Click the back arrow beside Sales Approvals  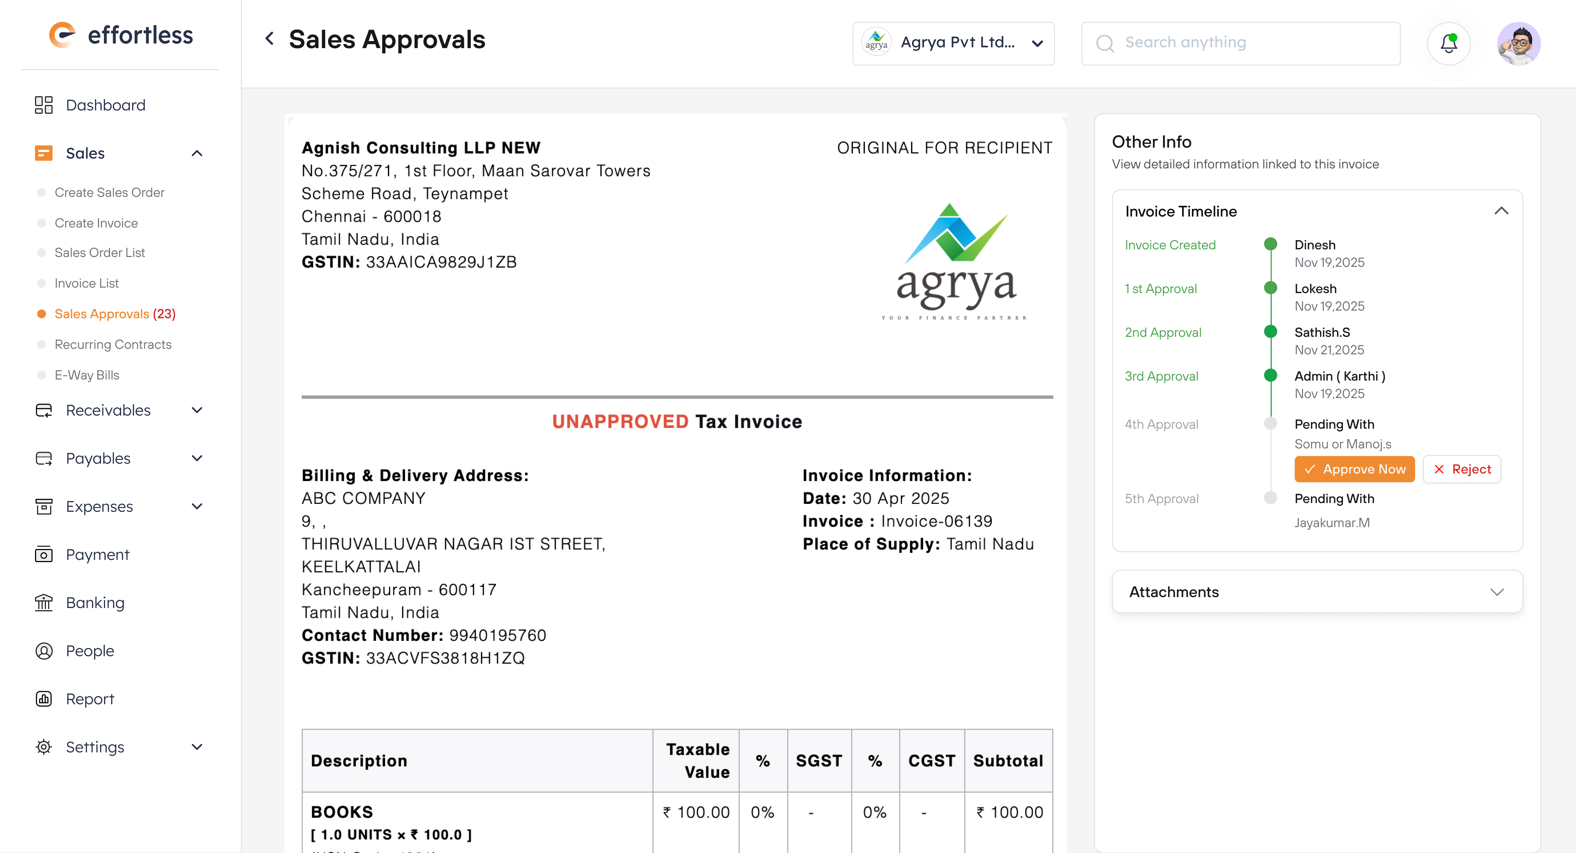pos(269,39)
